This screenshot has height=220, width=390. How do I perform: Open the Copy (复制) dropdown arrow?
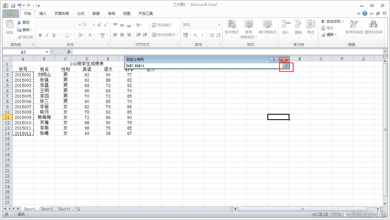point(32,30)
